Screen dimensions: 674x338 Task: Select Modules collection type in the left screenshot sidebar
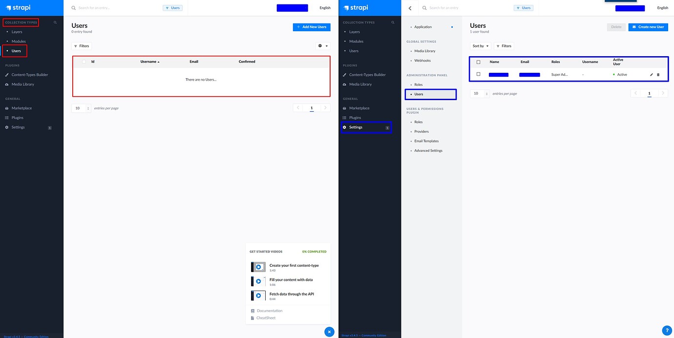tap(19, 42)
